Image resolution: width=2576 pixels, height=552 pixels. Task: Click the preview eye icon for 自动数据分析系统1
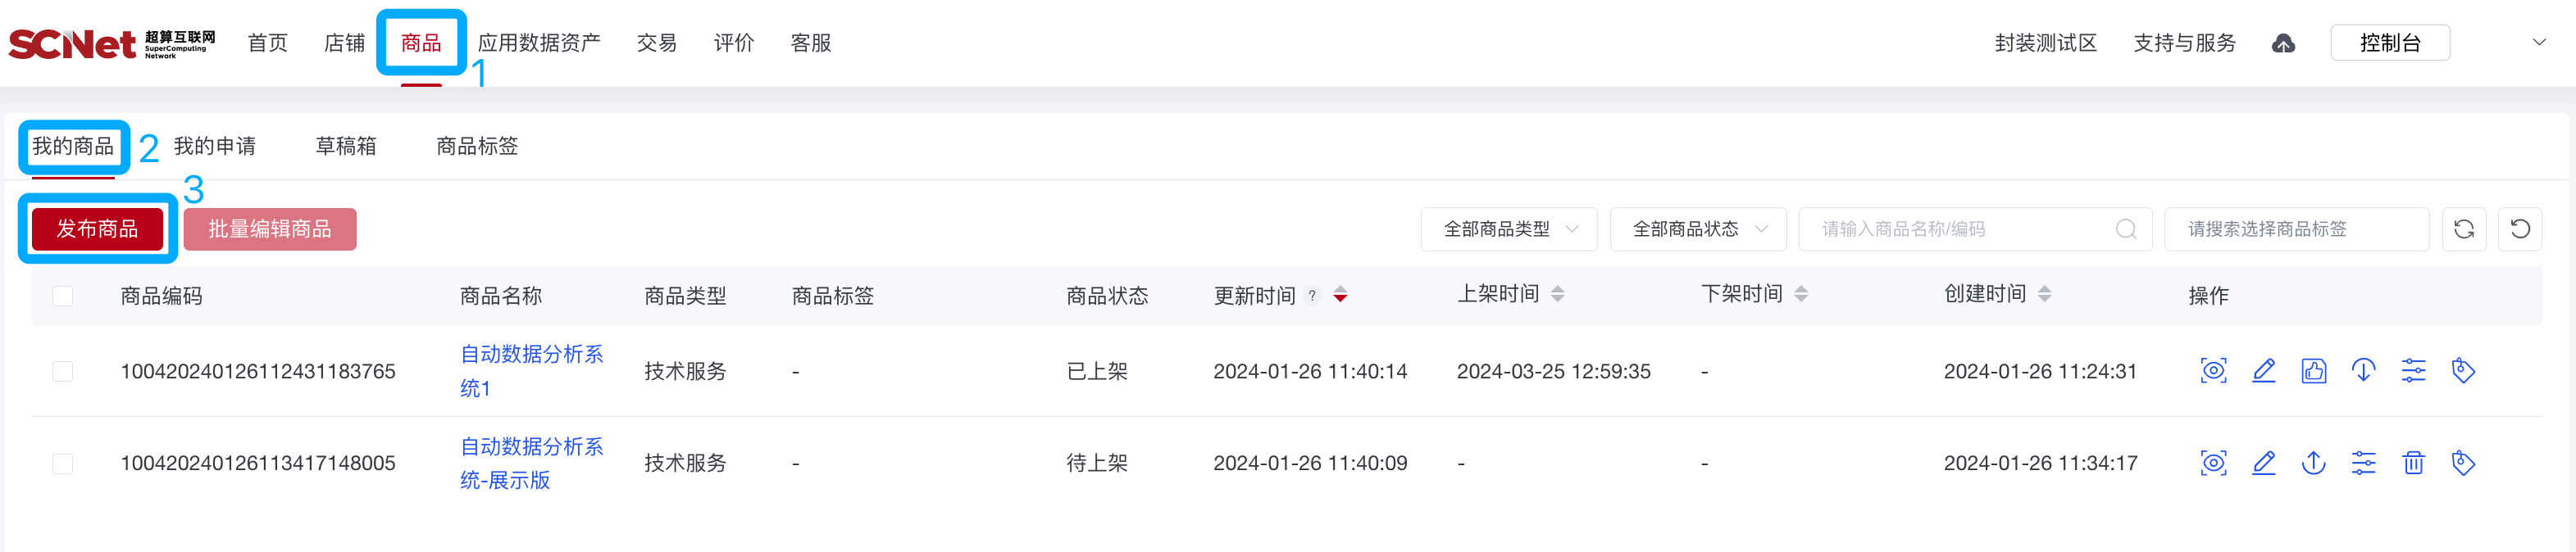tap(2213, 371)
